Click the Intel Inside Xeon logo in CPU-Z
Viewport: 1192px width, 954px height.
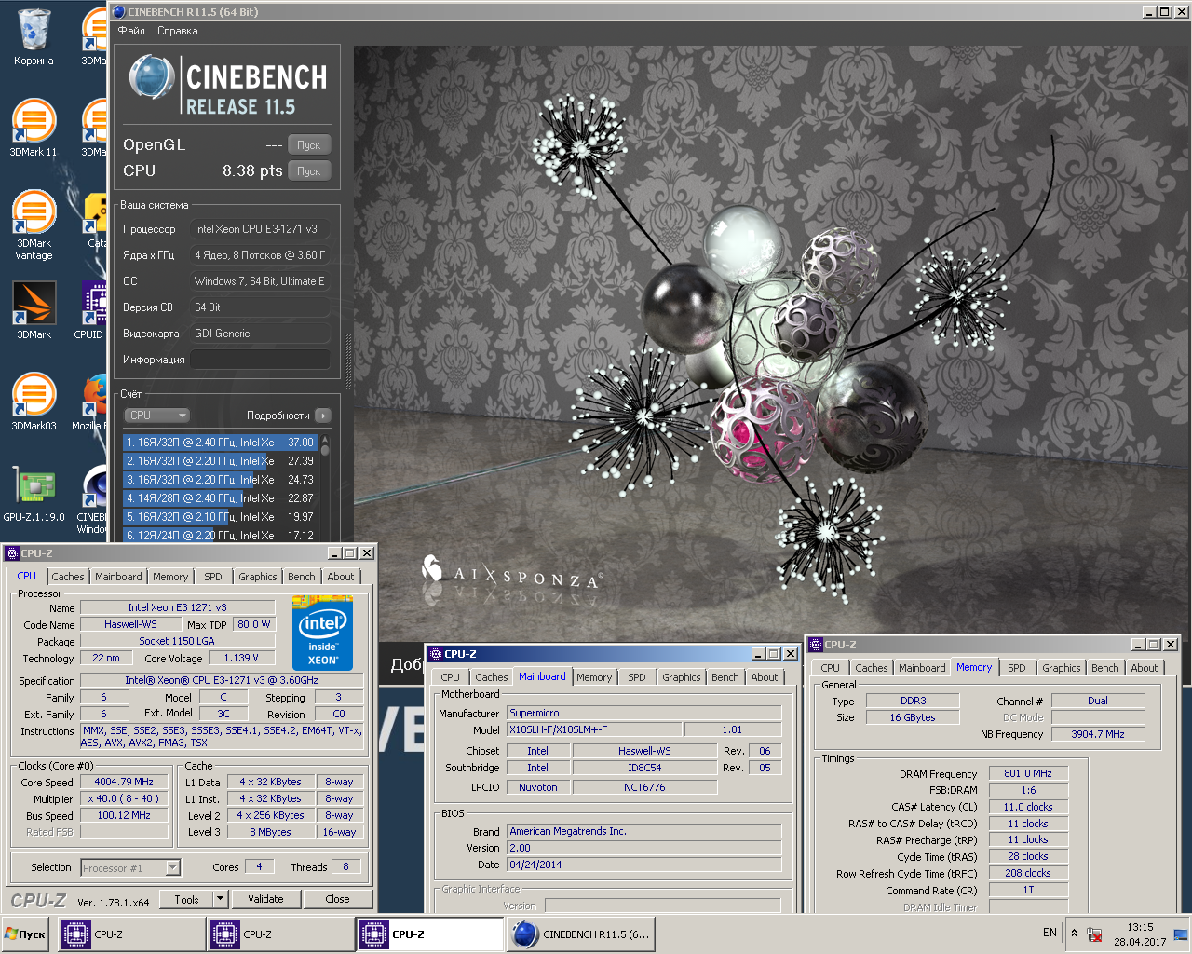pyautogui.click(x=323, y=634)
